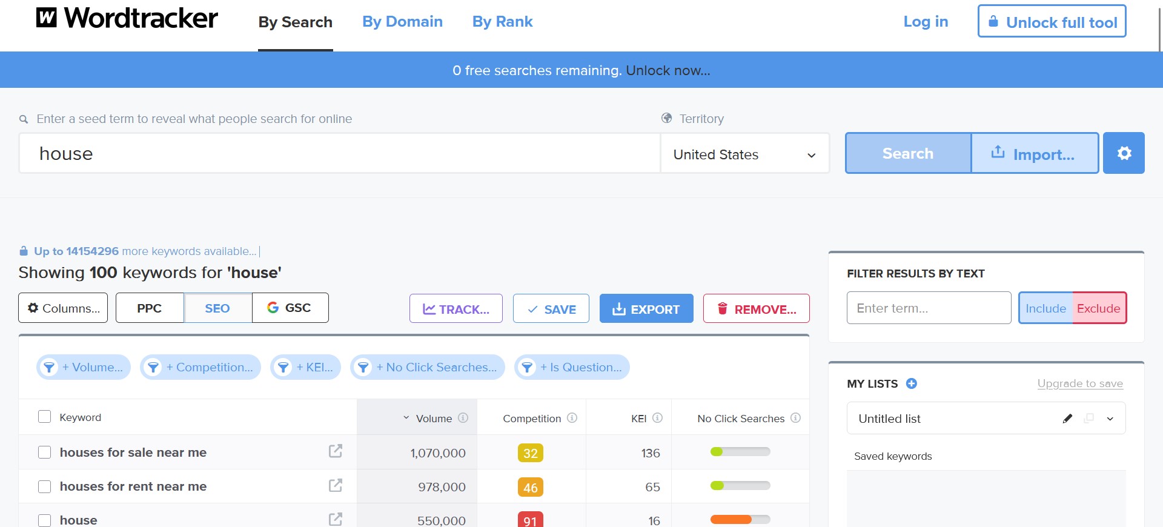The image size is (1163, 527).
Task: Select the SEO view tab
Action: (217, 308)
